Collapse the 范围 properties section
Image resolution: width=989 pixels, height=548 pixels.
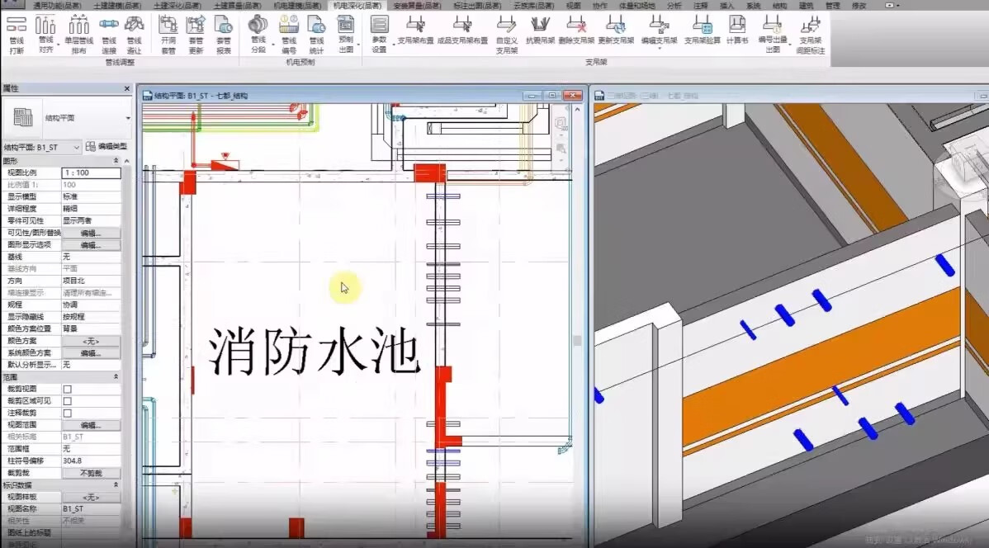click(x=116, y=376)
